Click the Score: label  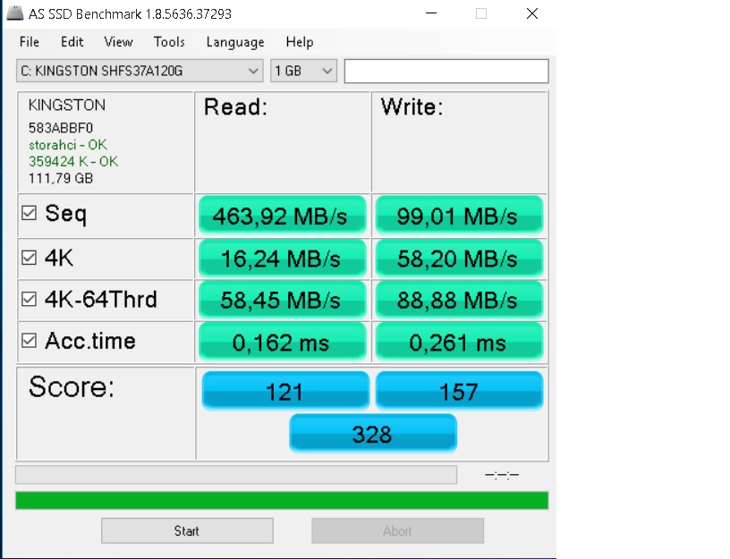72,386
